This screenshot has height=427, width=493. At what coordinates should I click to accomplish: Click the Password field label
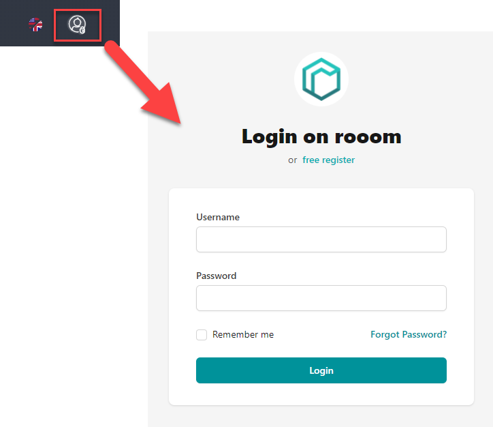point(217,276)
